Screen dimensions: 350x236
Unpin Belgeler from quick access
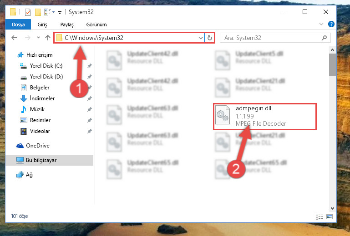[x=90, y=88]
